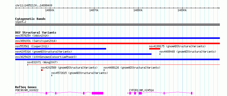Open the esv3891931 (Suktitipat2014) label
Viewport: 227px width, 96px height.
coord(36,41)
